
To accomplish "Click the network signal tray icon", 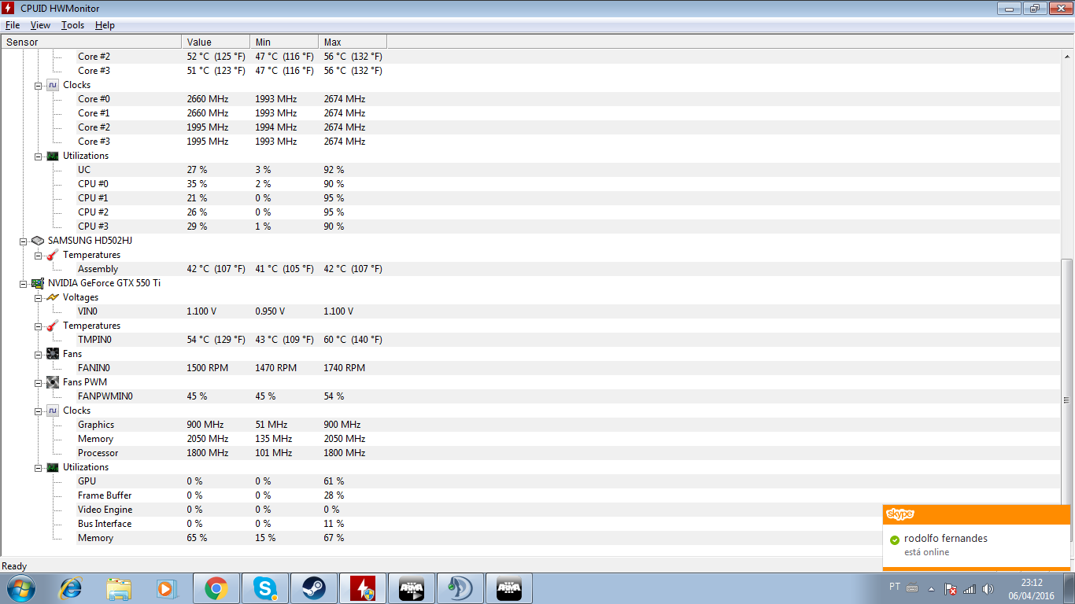I will tap(970, 588).
